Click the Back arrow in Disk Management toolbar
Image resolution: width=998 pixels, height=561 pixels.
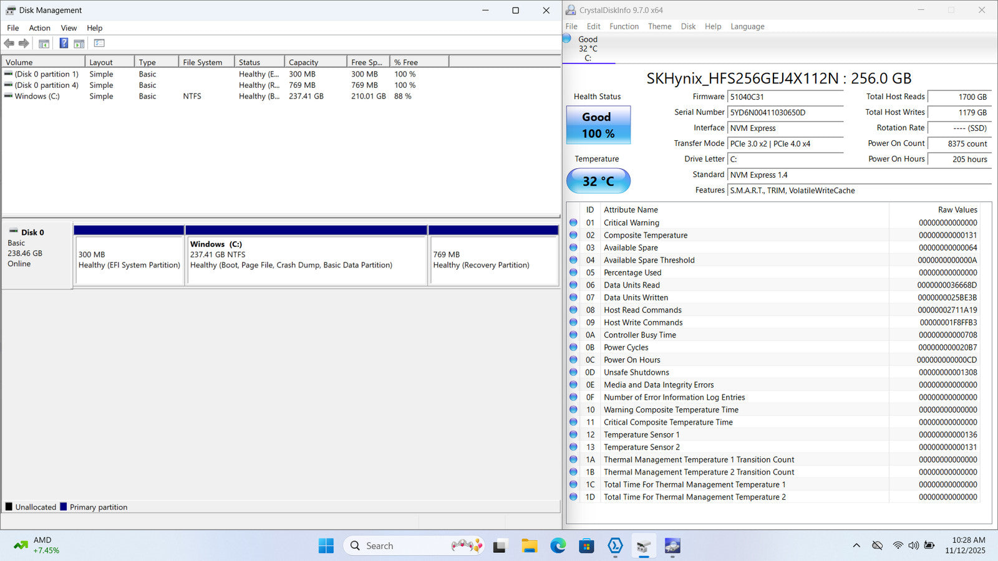(x=9, y=44)
